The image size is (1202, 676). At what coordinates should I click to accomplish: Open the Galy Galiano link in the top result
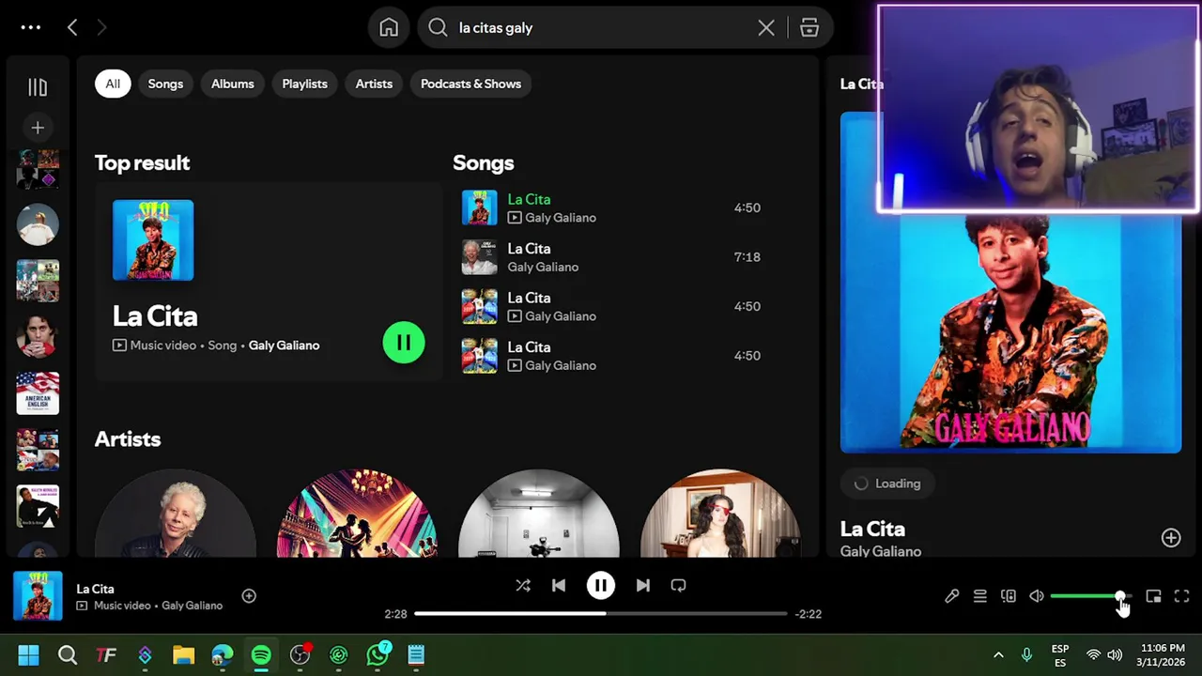tap(284, 346)
